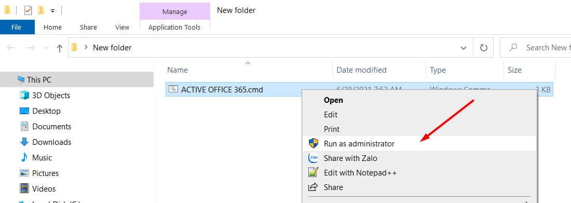
Task: Open the File menu tab
Action: [17, 28]
